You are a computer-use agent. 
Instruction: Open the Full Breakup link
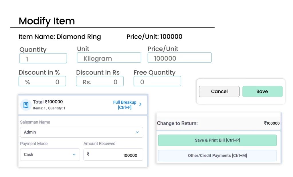[125, 105]
